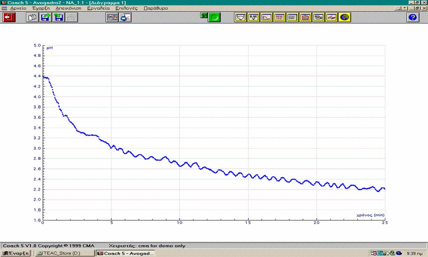
Task: Click the Windows Έναρξη start button
Action: pyautogui.click(x=15, y=253)
